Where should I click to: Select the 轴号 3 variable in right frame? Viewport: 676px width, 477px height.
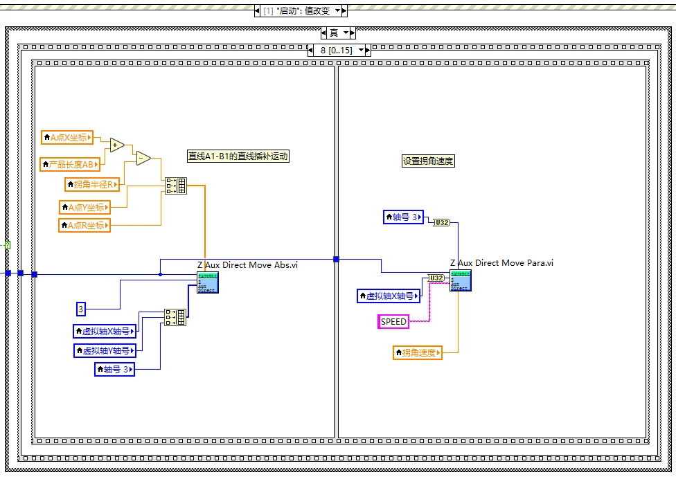click(404, 217)
